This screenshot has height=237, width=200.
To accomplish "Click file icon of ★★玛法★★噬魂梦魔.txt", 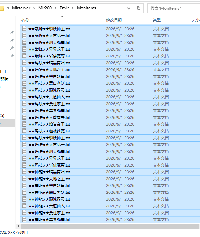I will click(24, 131).
